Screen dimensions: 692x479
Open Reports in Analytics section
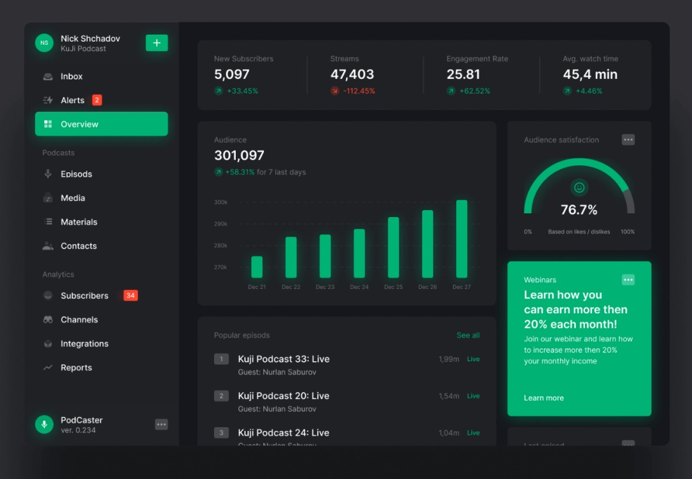pyautogui.click(x=76, y=368)
